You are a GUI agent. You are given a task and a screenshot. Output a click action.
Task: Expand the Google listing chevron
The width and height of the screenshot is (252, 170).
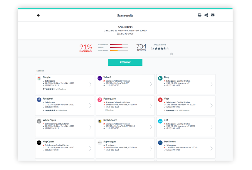[x=90, y=84]
